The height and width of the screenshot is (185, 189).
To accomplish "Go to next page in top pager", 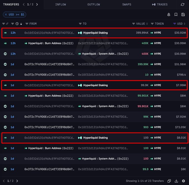I will (x=37, y=4).
